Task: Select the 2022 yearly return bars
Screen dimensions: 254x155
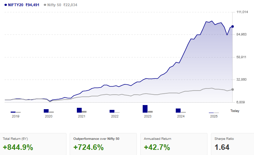Action: click(114, 111)
